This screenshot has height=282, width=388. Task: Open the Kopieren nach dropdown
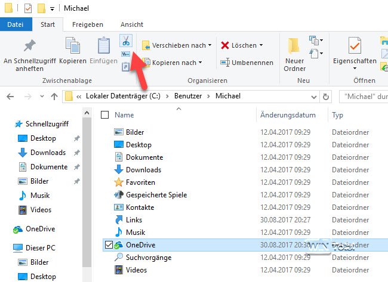click(173, 63)
